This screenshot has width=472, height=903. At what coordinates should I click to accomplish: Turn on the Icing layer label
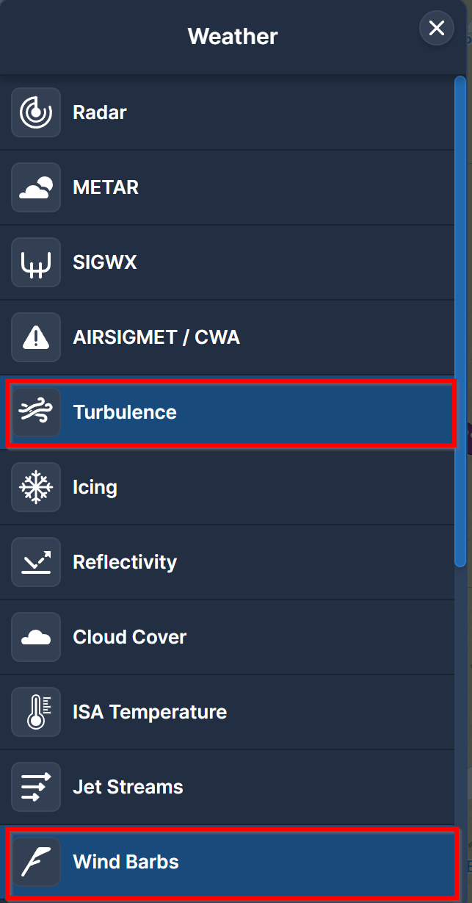click(x=95, y=487)
